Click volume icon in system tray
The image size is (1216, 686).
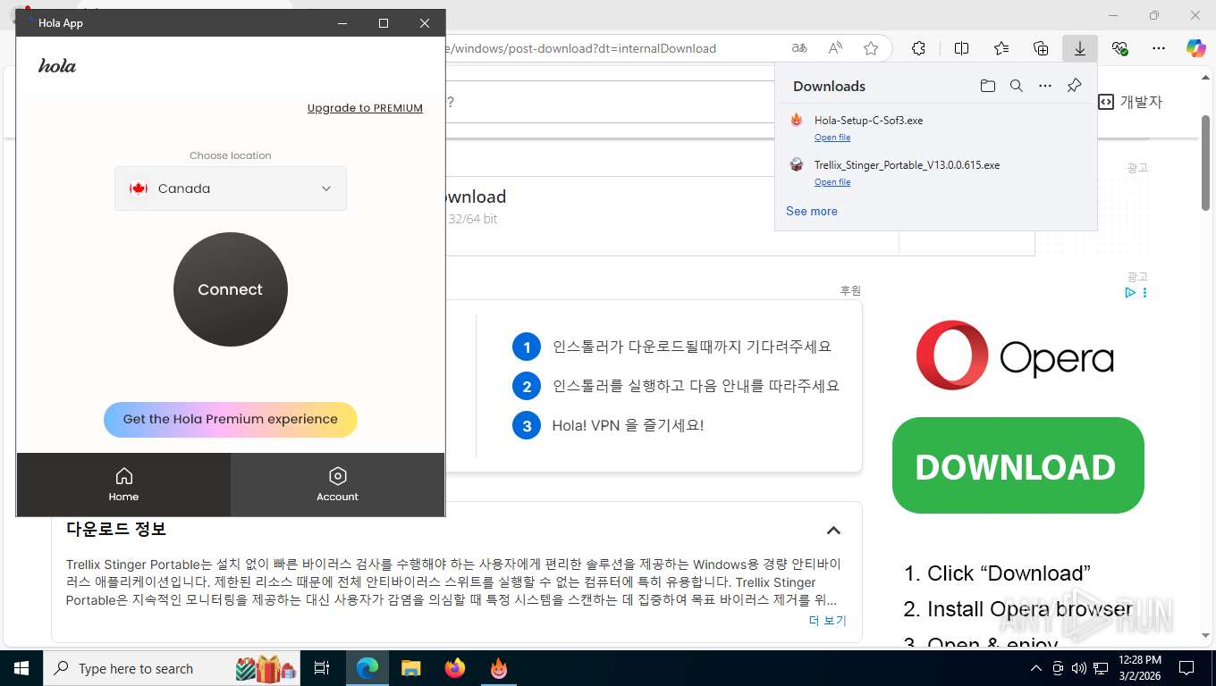pyautogui.click(x=1078, y=668)
